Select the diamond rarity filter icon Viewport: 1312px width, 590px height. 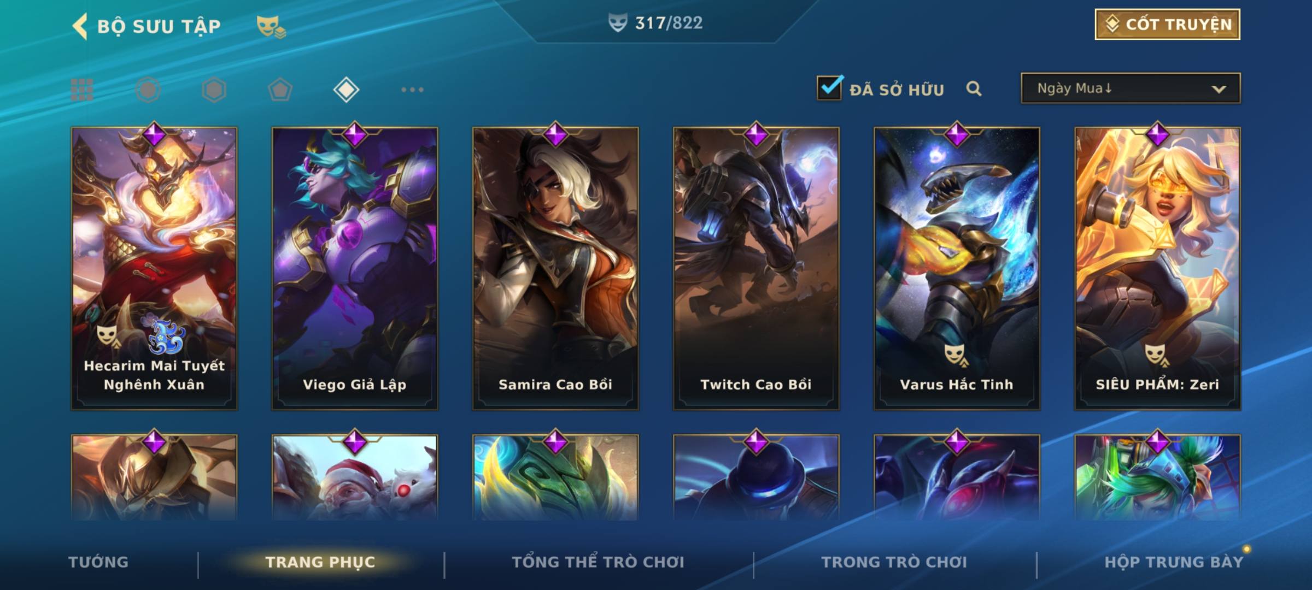point(346,90)
